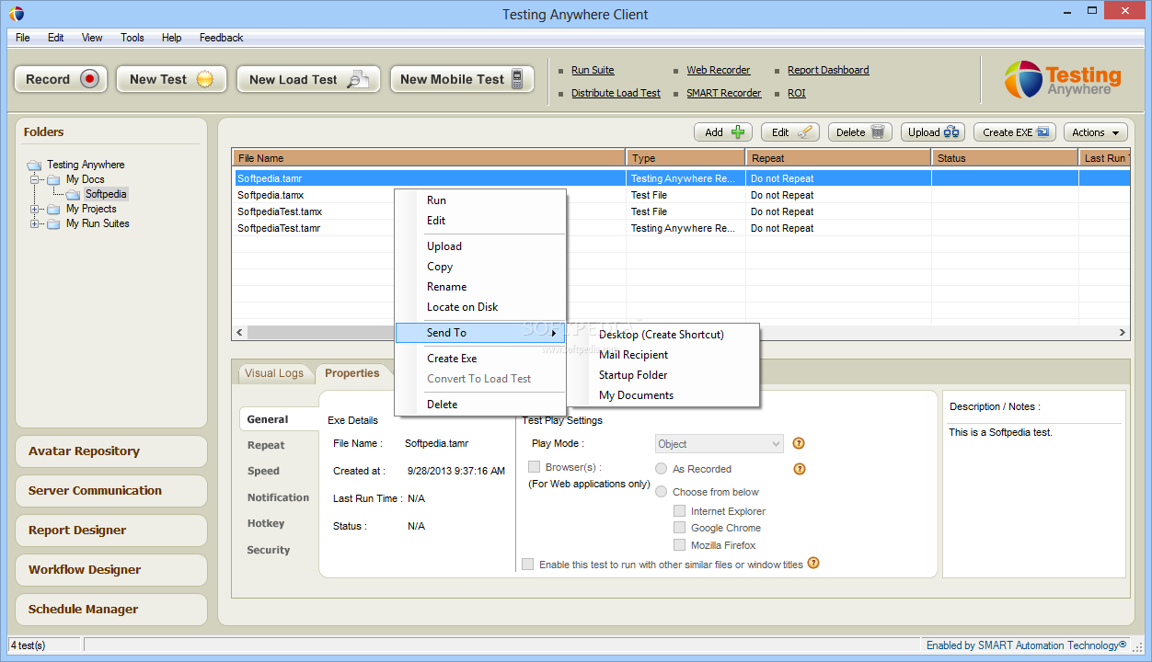Choose Locate on Disk in context menu
This screenshot has height=662, width=1152.
(479, 307)
